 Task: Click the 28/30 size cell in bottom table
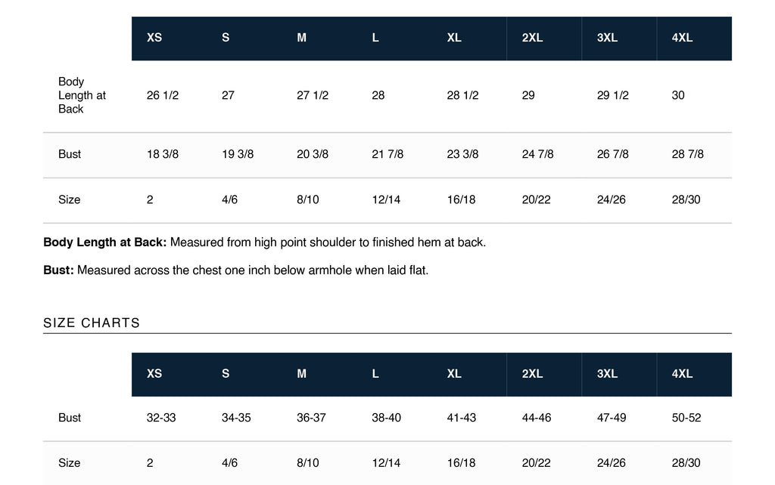[686, 463]
